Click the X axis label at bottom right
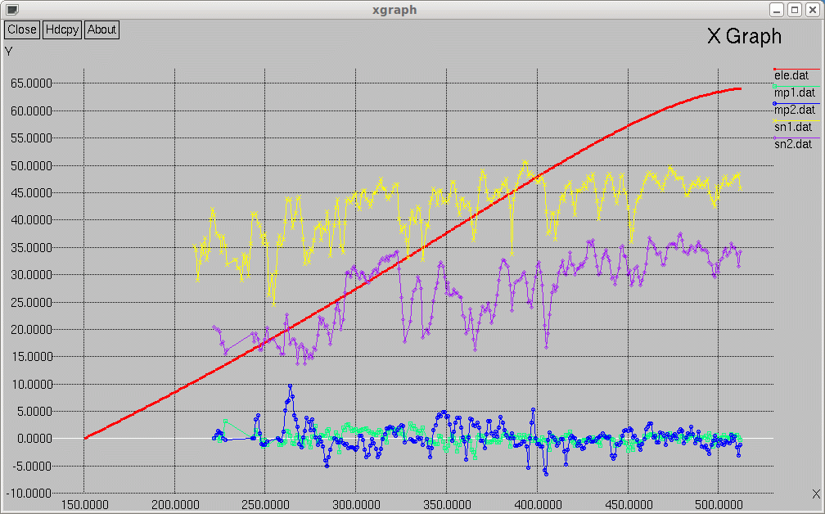The height and width of the screenshot is (514, 825). pyautogui.click(x=815, y=494)
